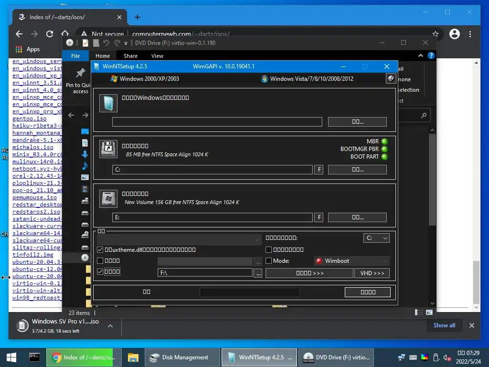489x367 pixels.
Task: Switch Explorer to details view
Action: coord(418,313)
